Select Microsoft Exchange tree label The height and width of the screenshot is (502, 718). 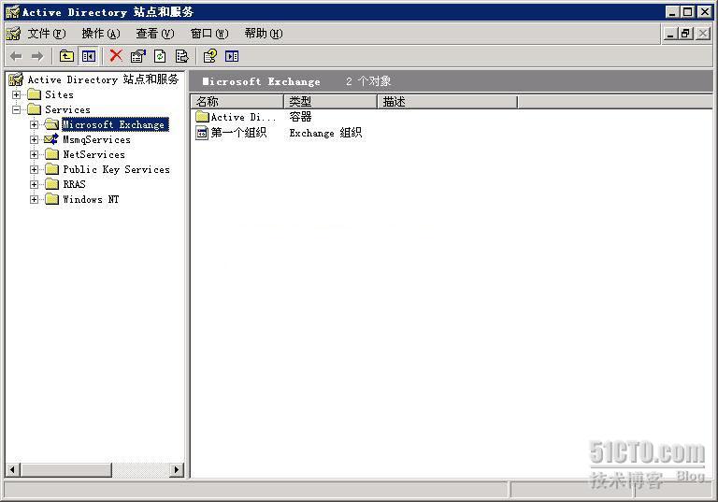pyautogui.click(x=115, y=124)
